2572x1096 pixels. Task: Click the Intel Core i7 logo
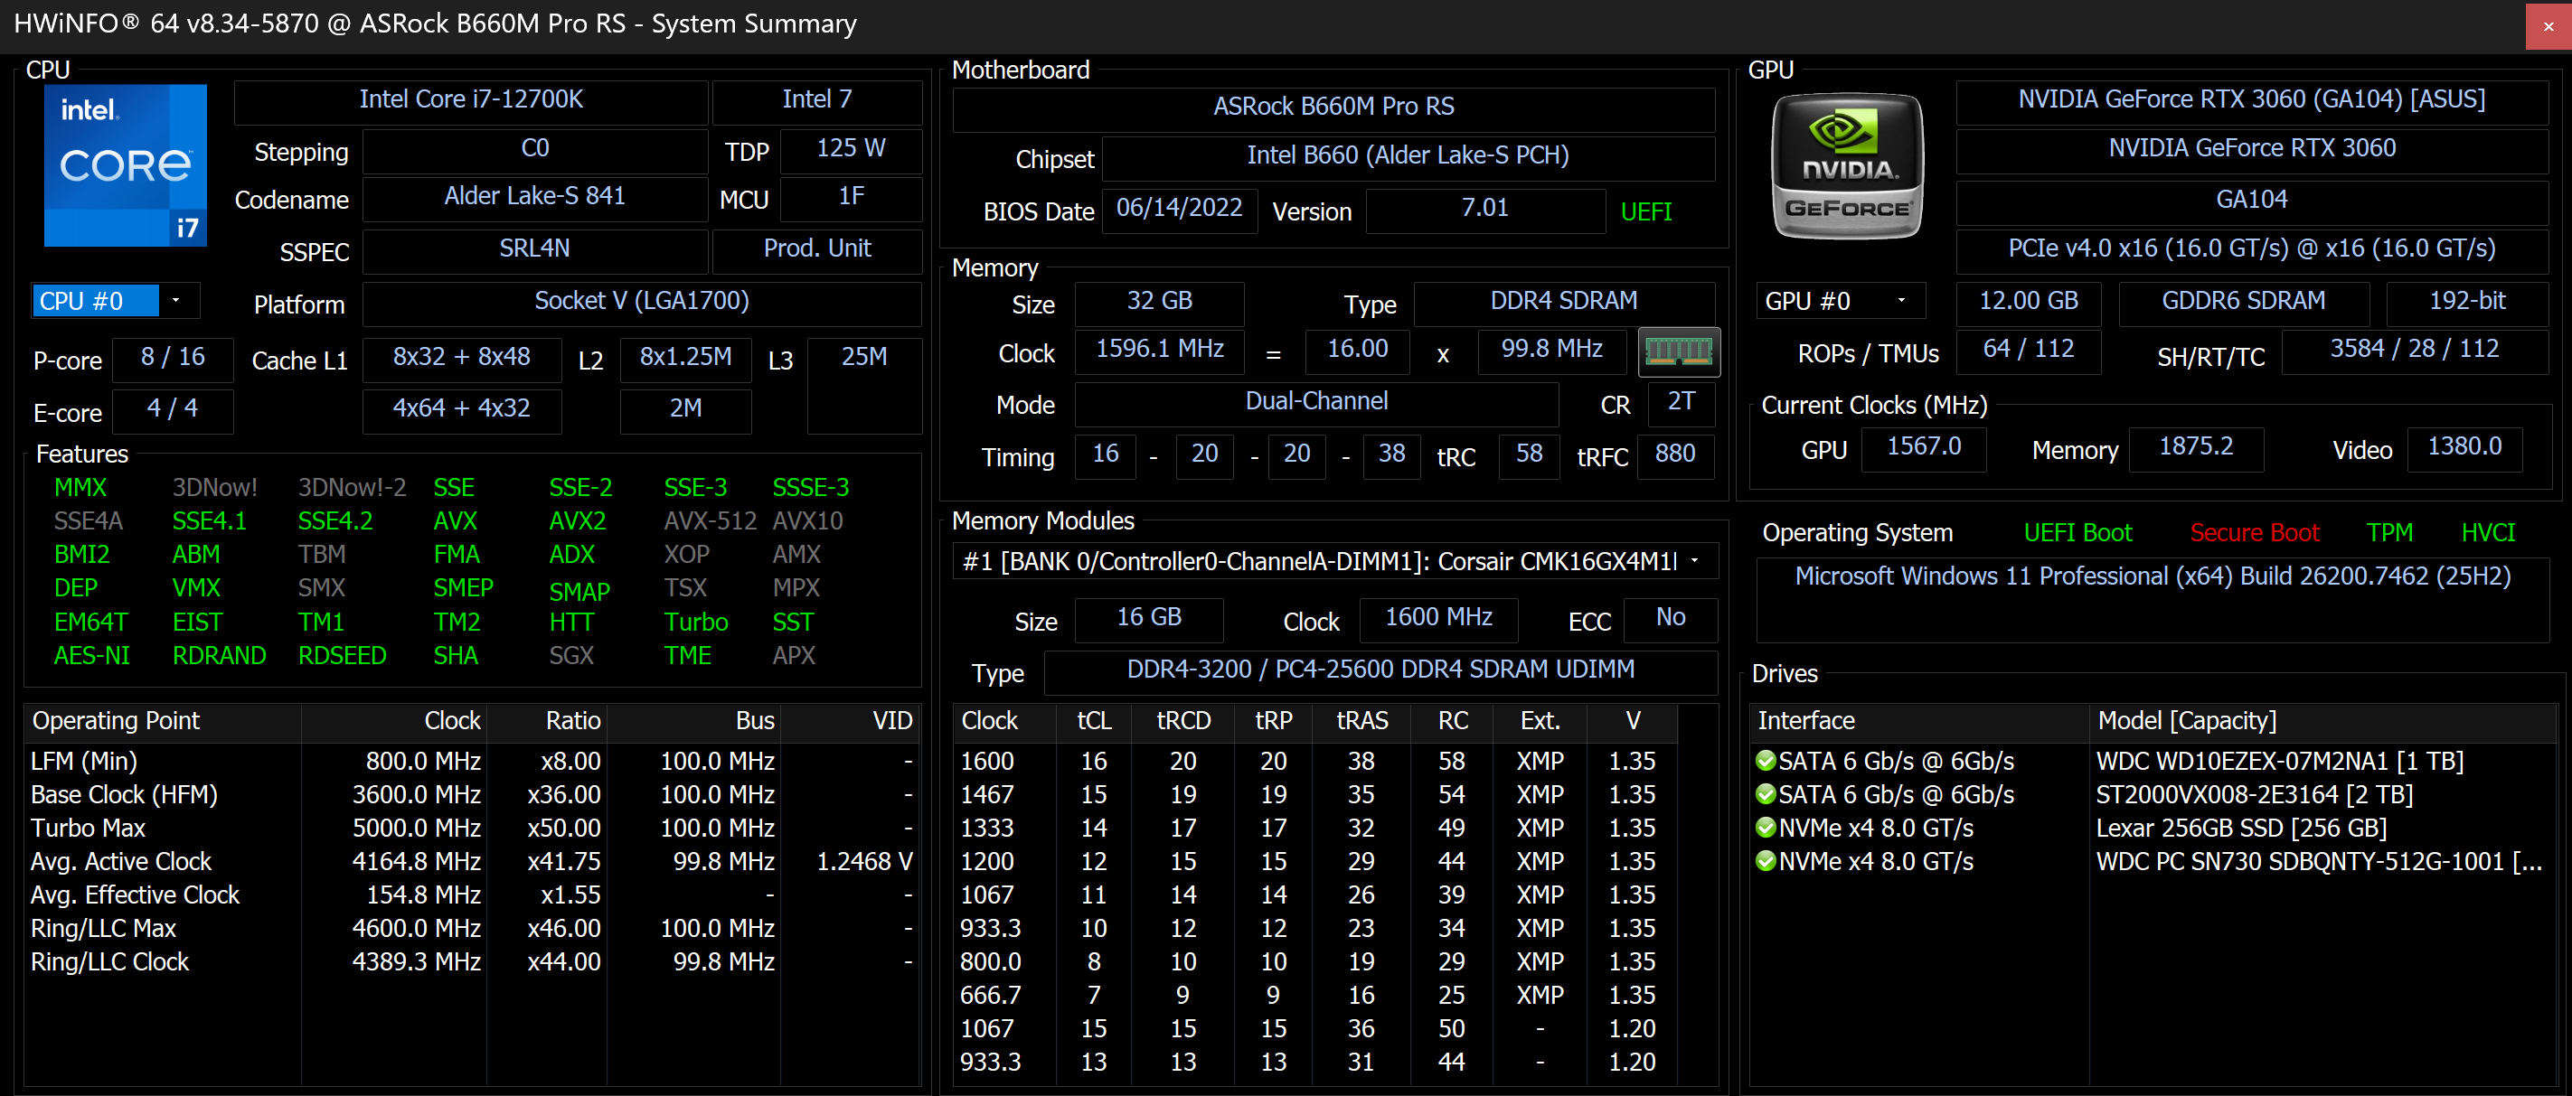point(125,164)
